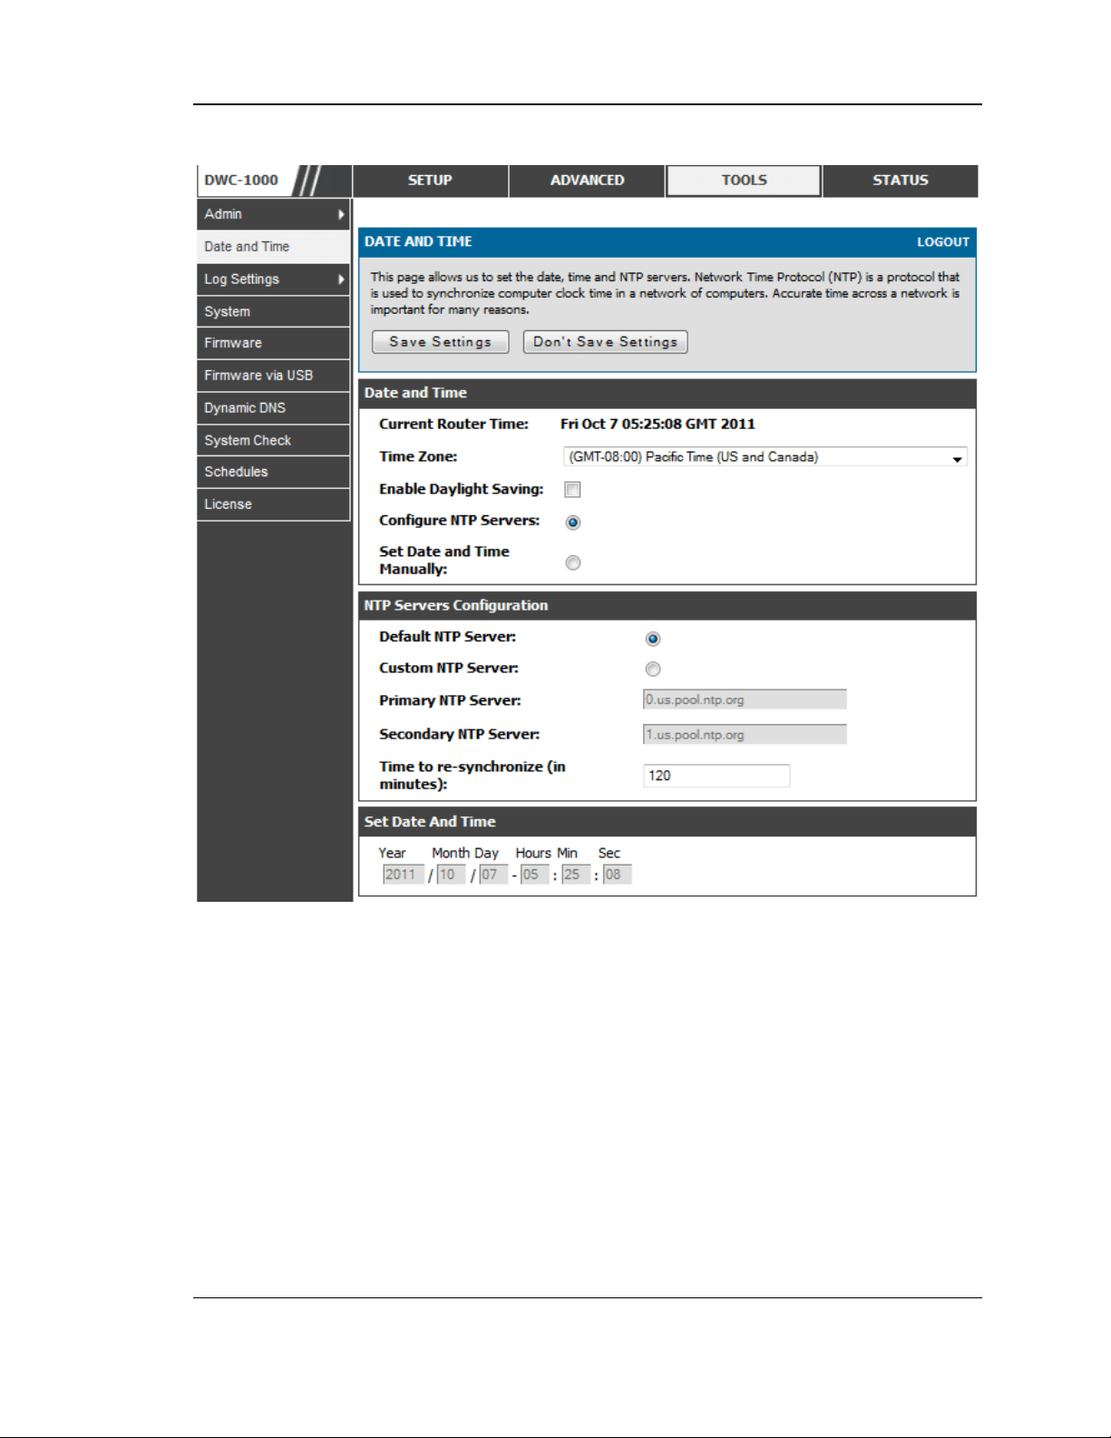The image size is (1111, 1438).
Task: Click Don't Save Settings button
Action: (606, 342)
